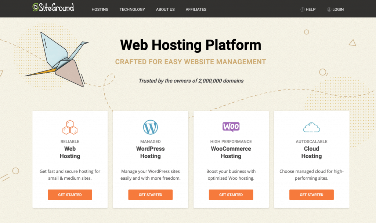Open the ABOUT US menu
This screenshot has width=376, height=223.
pyautogui.click(x=165, y=9)
